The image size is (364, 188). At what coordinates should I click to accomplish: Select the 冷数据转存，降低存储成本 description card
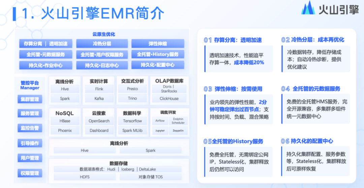click(316, 59)
